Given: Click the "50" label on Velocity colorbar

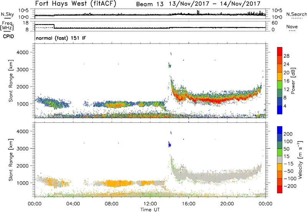Looking at the screenshot, I should pyautogui.click(x=286, y=149).
